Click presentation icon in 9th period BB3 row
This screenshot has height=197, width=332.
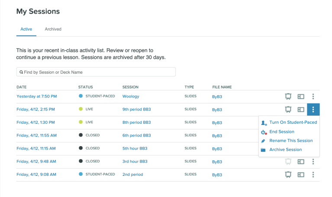287,109
